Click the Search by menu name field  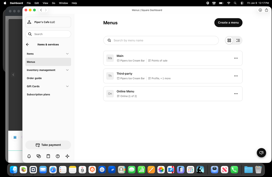click(x=163, y=40)
